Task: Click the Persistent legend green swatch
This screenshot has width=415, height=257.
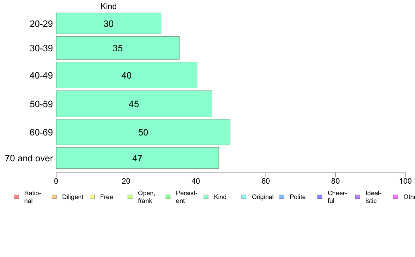Action: click(x=168, y=197)
